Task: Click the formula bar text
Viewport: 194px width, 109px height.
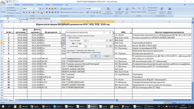Action: [40, 19]
